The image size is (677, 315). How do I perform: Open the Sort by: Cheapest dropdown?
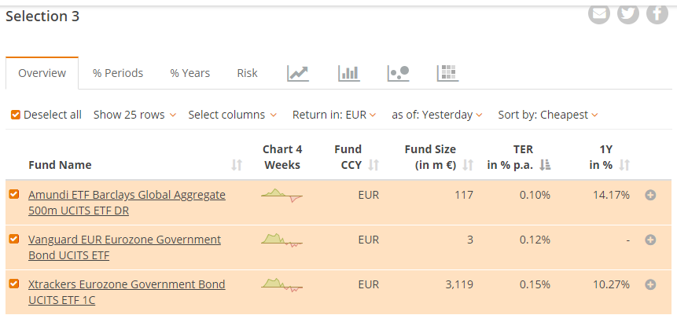click(548, 115)
